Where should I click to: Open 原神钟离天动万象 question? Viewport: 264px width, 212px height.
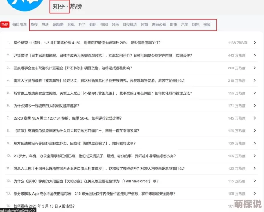[86, 181]
